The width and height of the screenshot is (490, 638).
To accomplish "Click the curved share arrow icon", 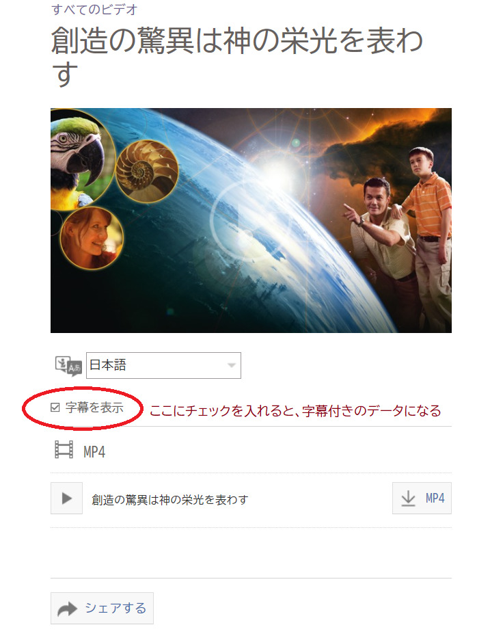I will tap(67, 609).
